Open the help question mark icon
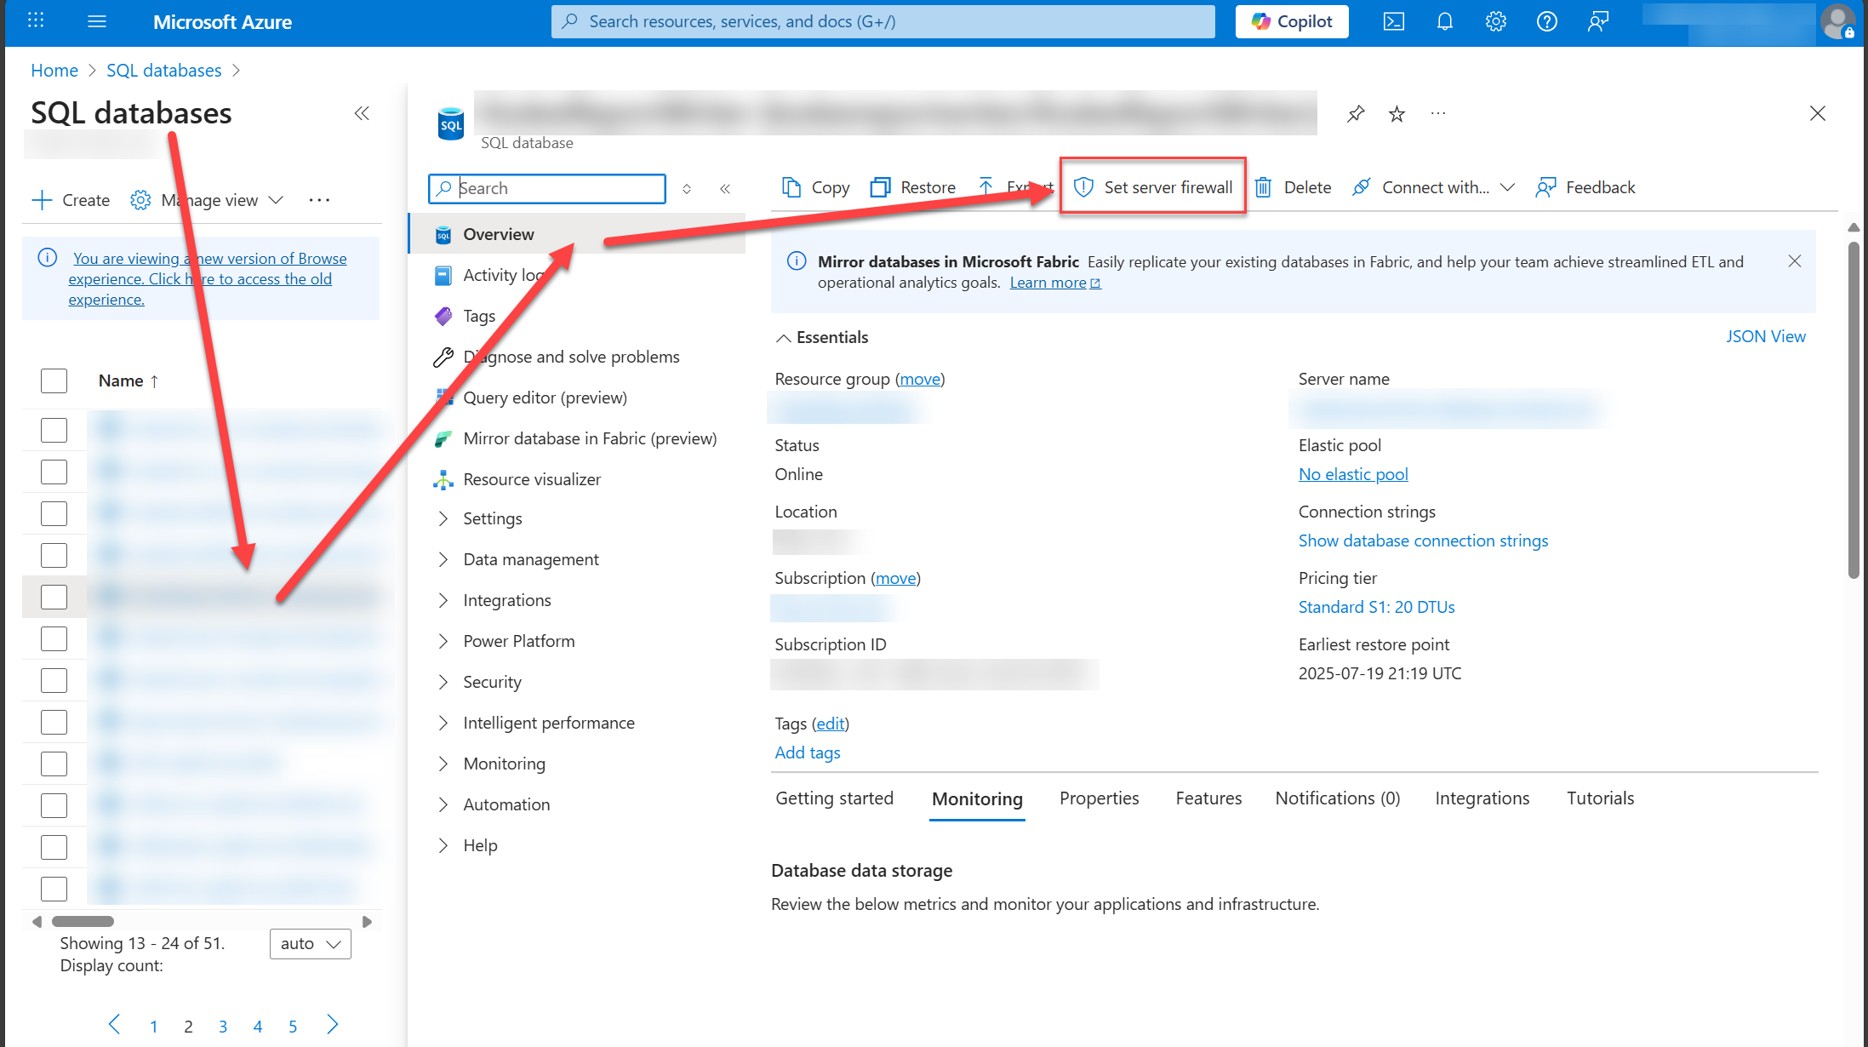 pos(1546,21)
